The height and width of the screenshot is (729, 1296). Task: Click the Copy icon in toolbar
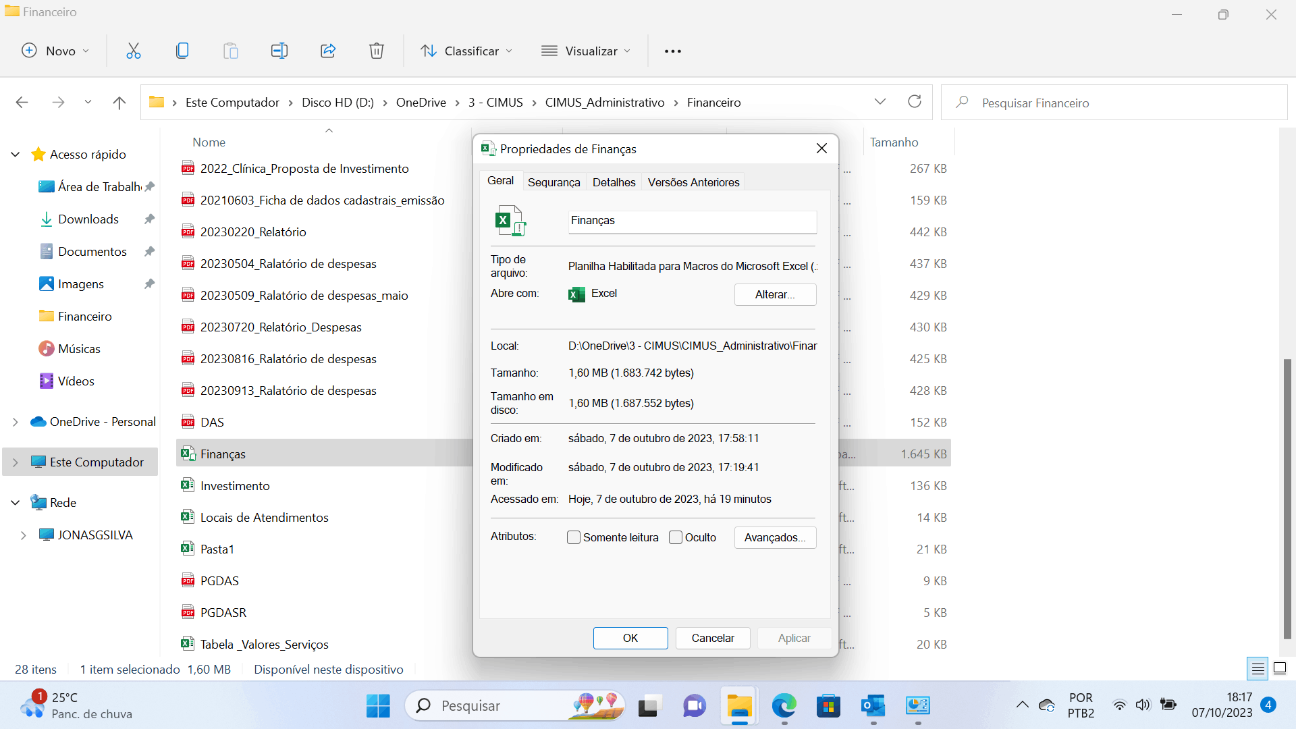182,51
